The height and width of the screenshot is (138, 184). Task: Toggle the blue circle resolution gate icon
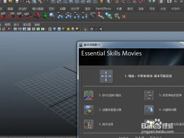coord(24,29)
